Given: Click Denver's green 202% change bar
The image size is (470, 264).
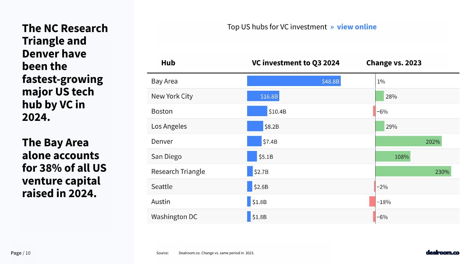Looking at the screenshot, I should [408, 142].
